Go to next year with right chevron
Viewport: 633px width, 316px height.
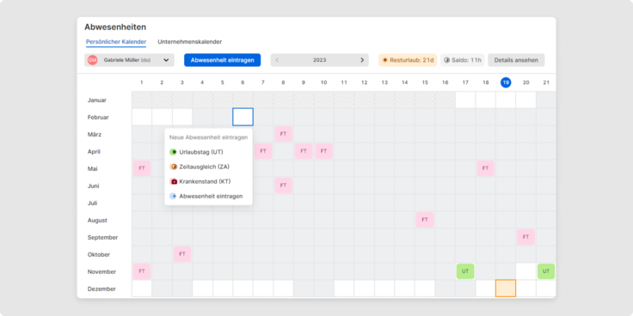[x=362, y=60]
